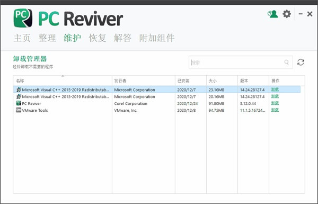Screen dimensions: 318x204
Task: Minimize the PC Reviver window
Action: tap(301, 14)
